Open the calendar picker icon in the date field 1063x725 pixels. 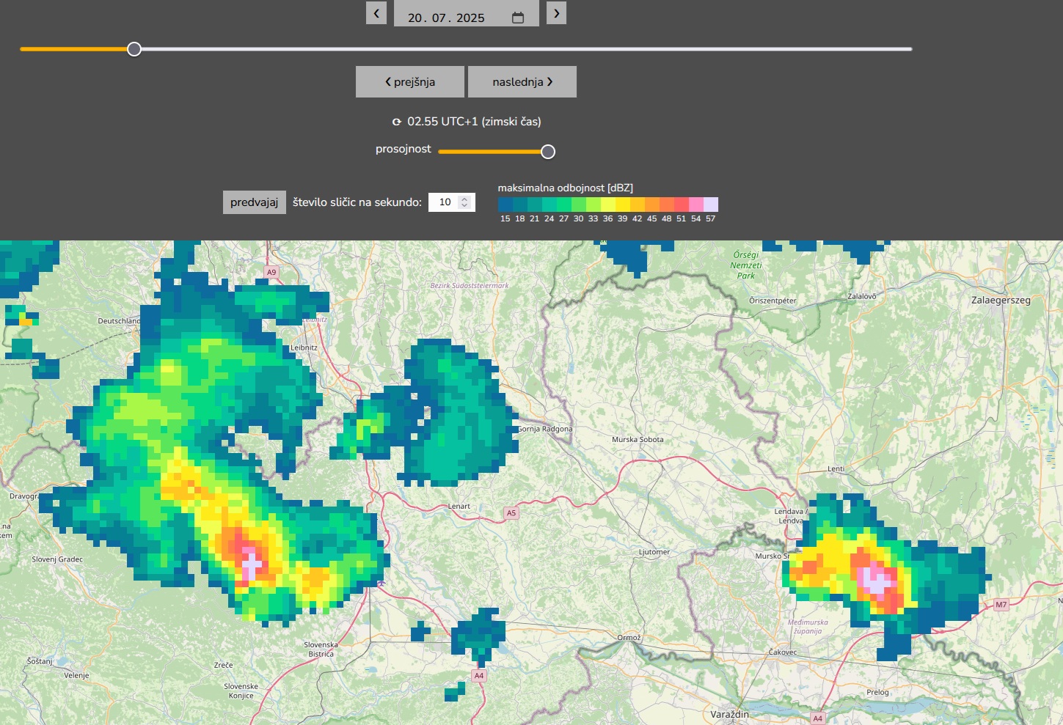(518, 18)
